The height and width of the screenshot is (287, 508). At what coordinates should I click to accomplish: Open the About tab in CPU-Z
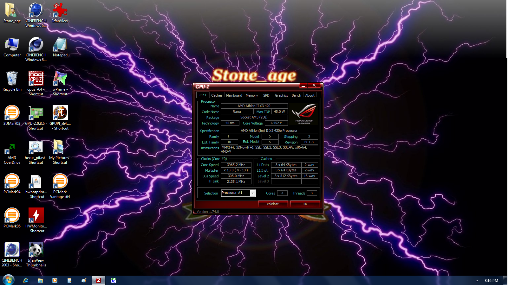point(310,95)
